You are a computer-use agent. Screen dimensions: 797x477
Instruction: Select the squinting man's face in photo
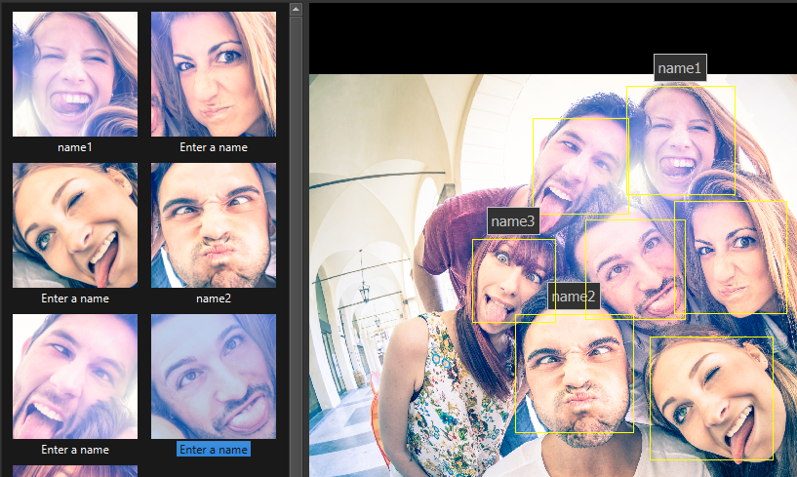point(575,376)
